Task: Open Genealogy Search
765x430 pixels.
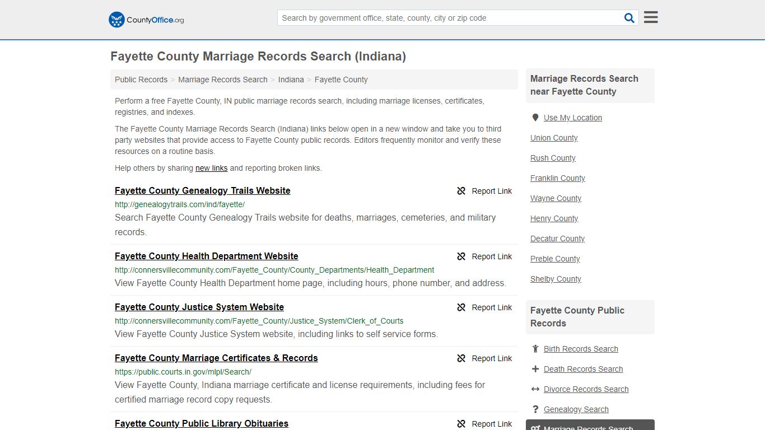Action: coord(576,409)
